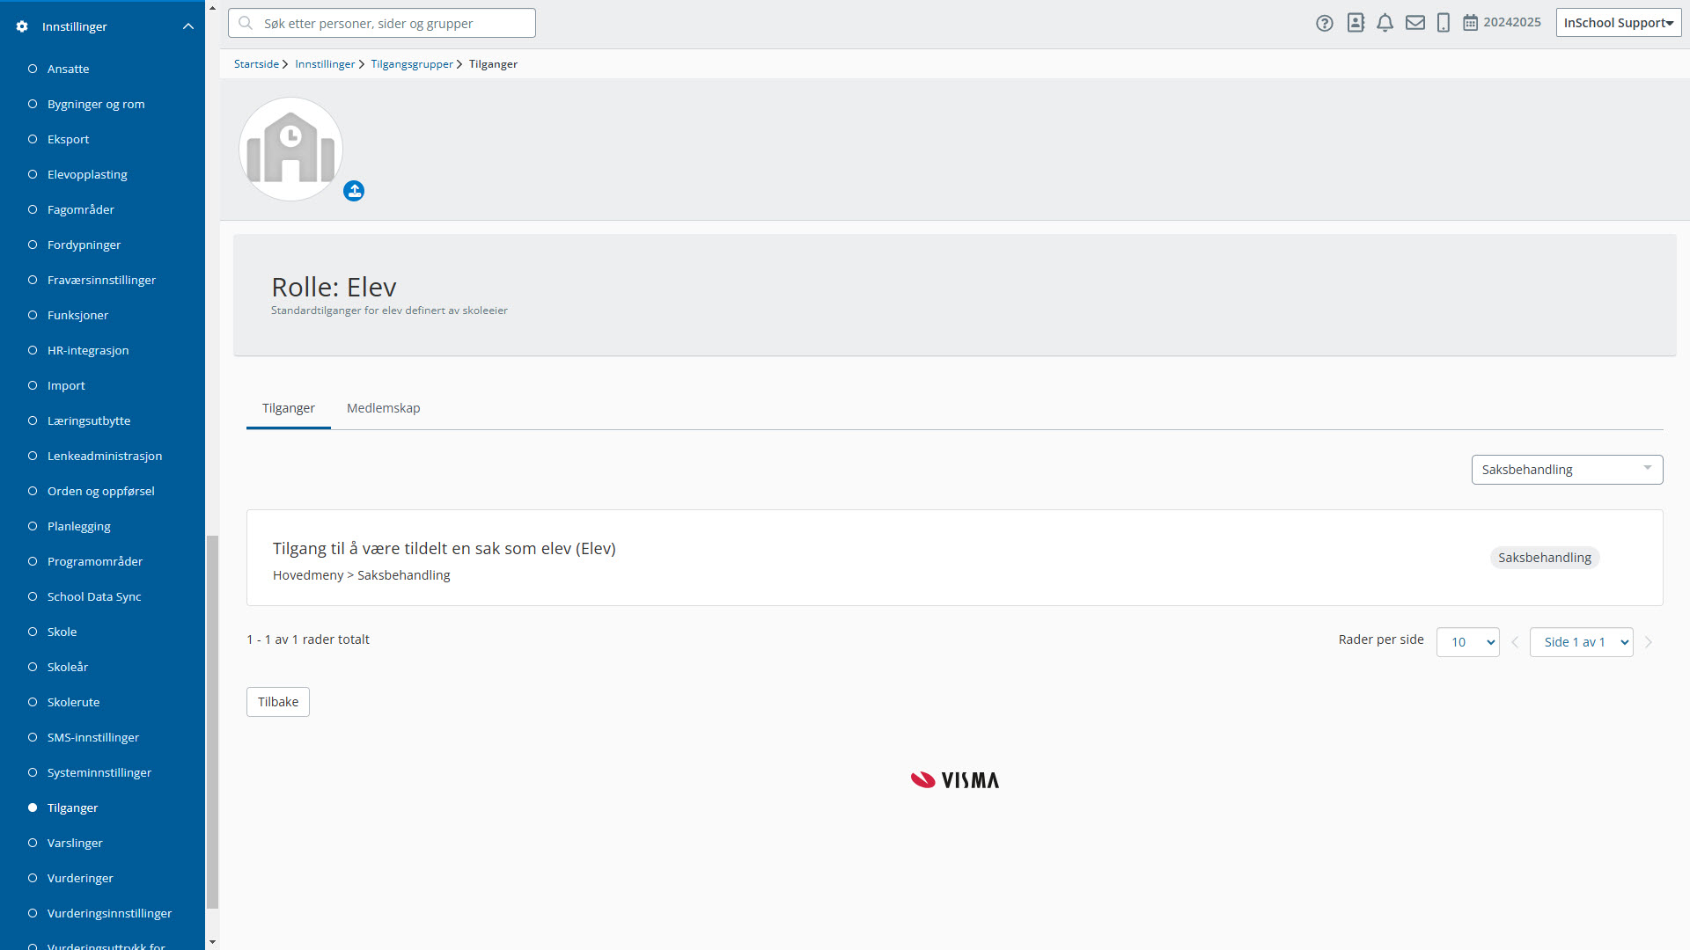Open the InSchool Support user menu
The image size is (1690, 950).
click(1618, 23)
